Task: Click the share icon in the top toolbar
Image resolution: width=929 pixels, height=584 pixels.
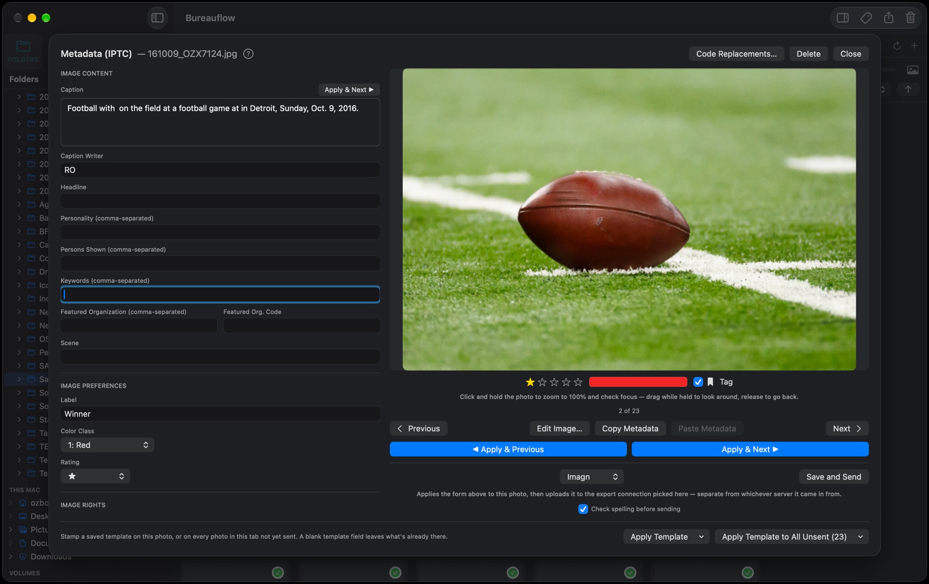Action: pos(888,18)
